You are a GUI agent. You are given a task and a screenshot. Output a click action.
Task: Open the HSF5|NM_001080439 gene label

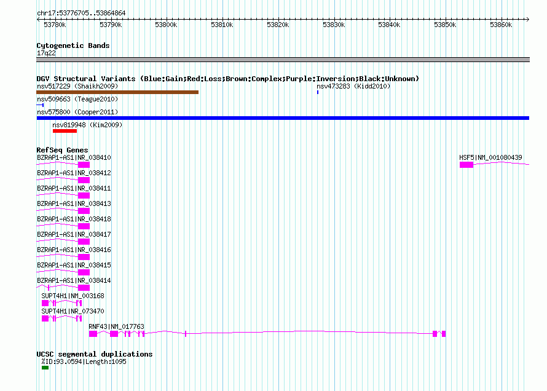point(490,157)
